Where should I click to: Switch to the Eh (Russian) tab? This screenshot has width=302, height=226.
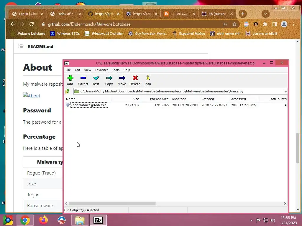(217, 14)
